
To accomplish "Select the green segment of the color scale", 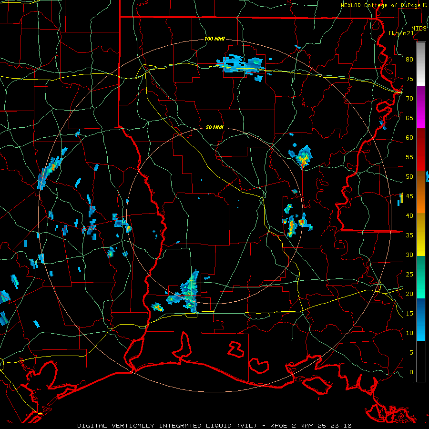I will point(421,277).
